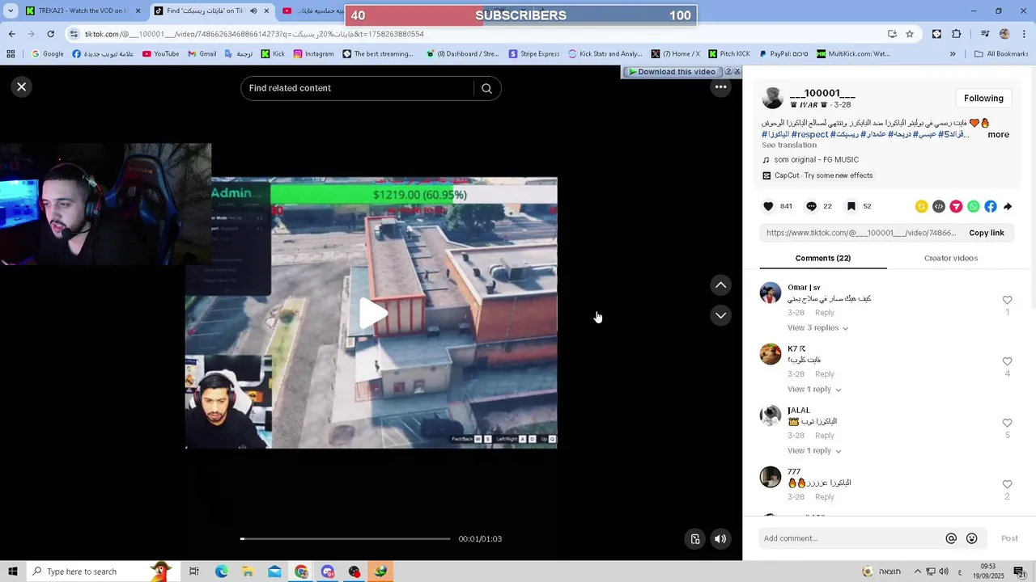Click the embed code icon

938,206
